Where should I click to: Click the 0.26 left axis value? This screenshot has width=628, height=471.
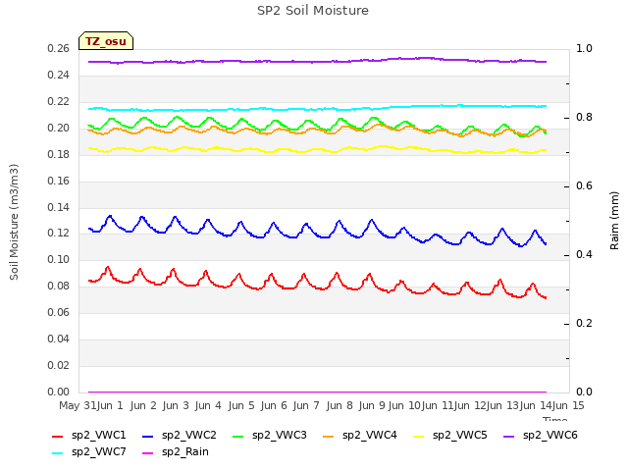59,49
